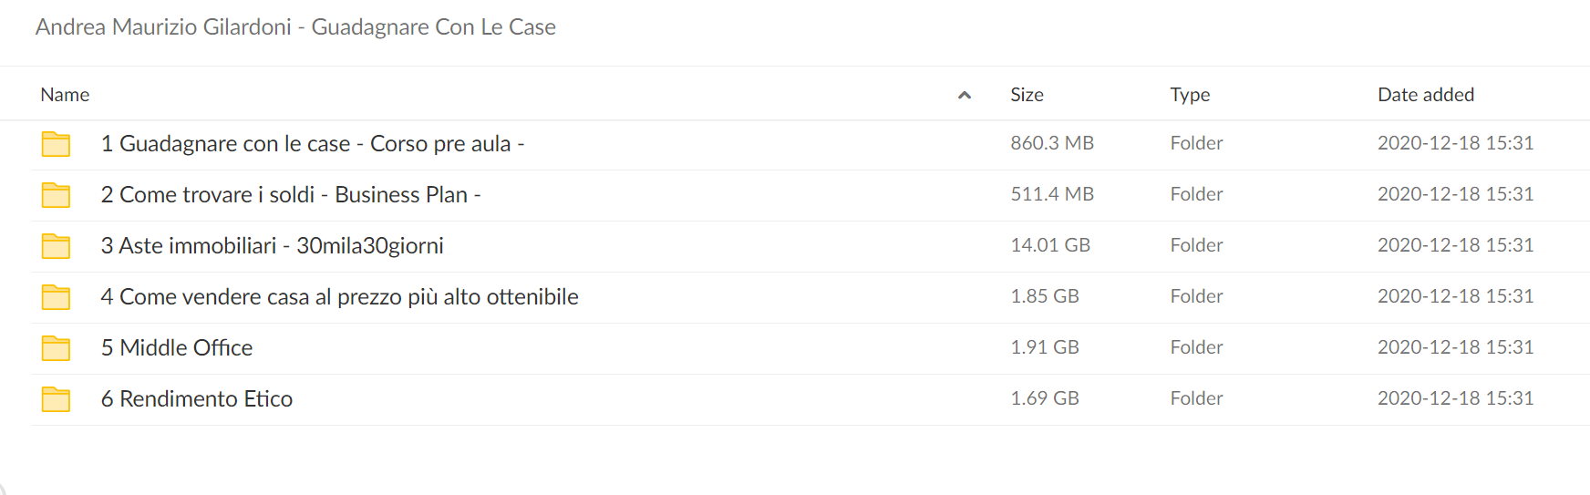Open 6 Rendimento Etico folder

197,399
